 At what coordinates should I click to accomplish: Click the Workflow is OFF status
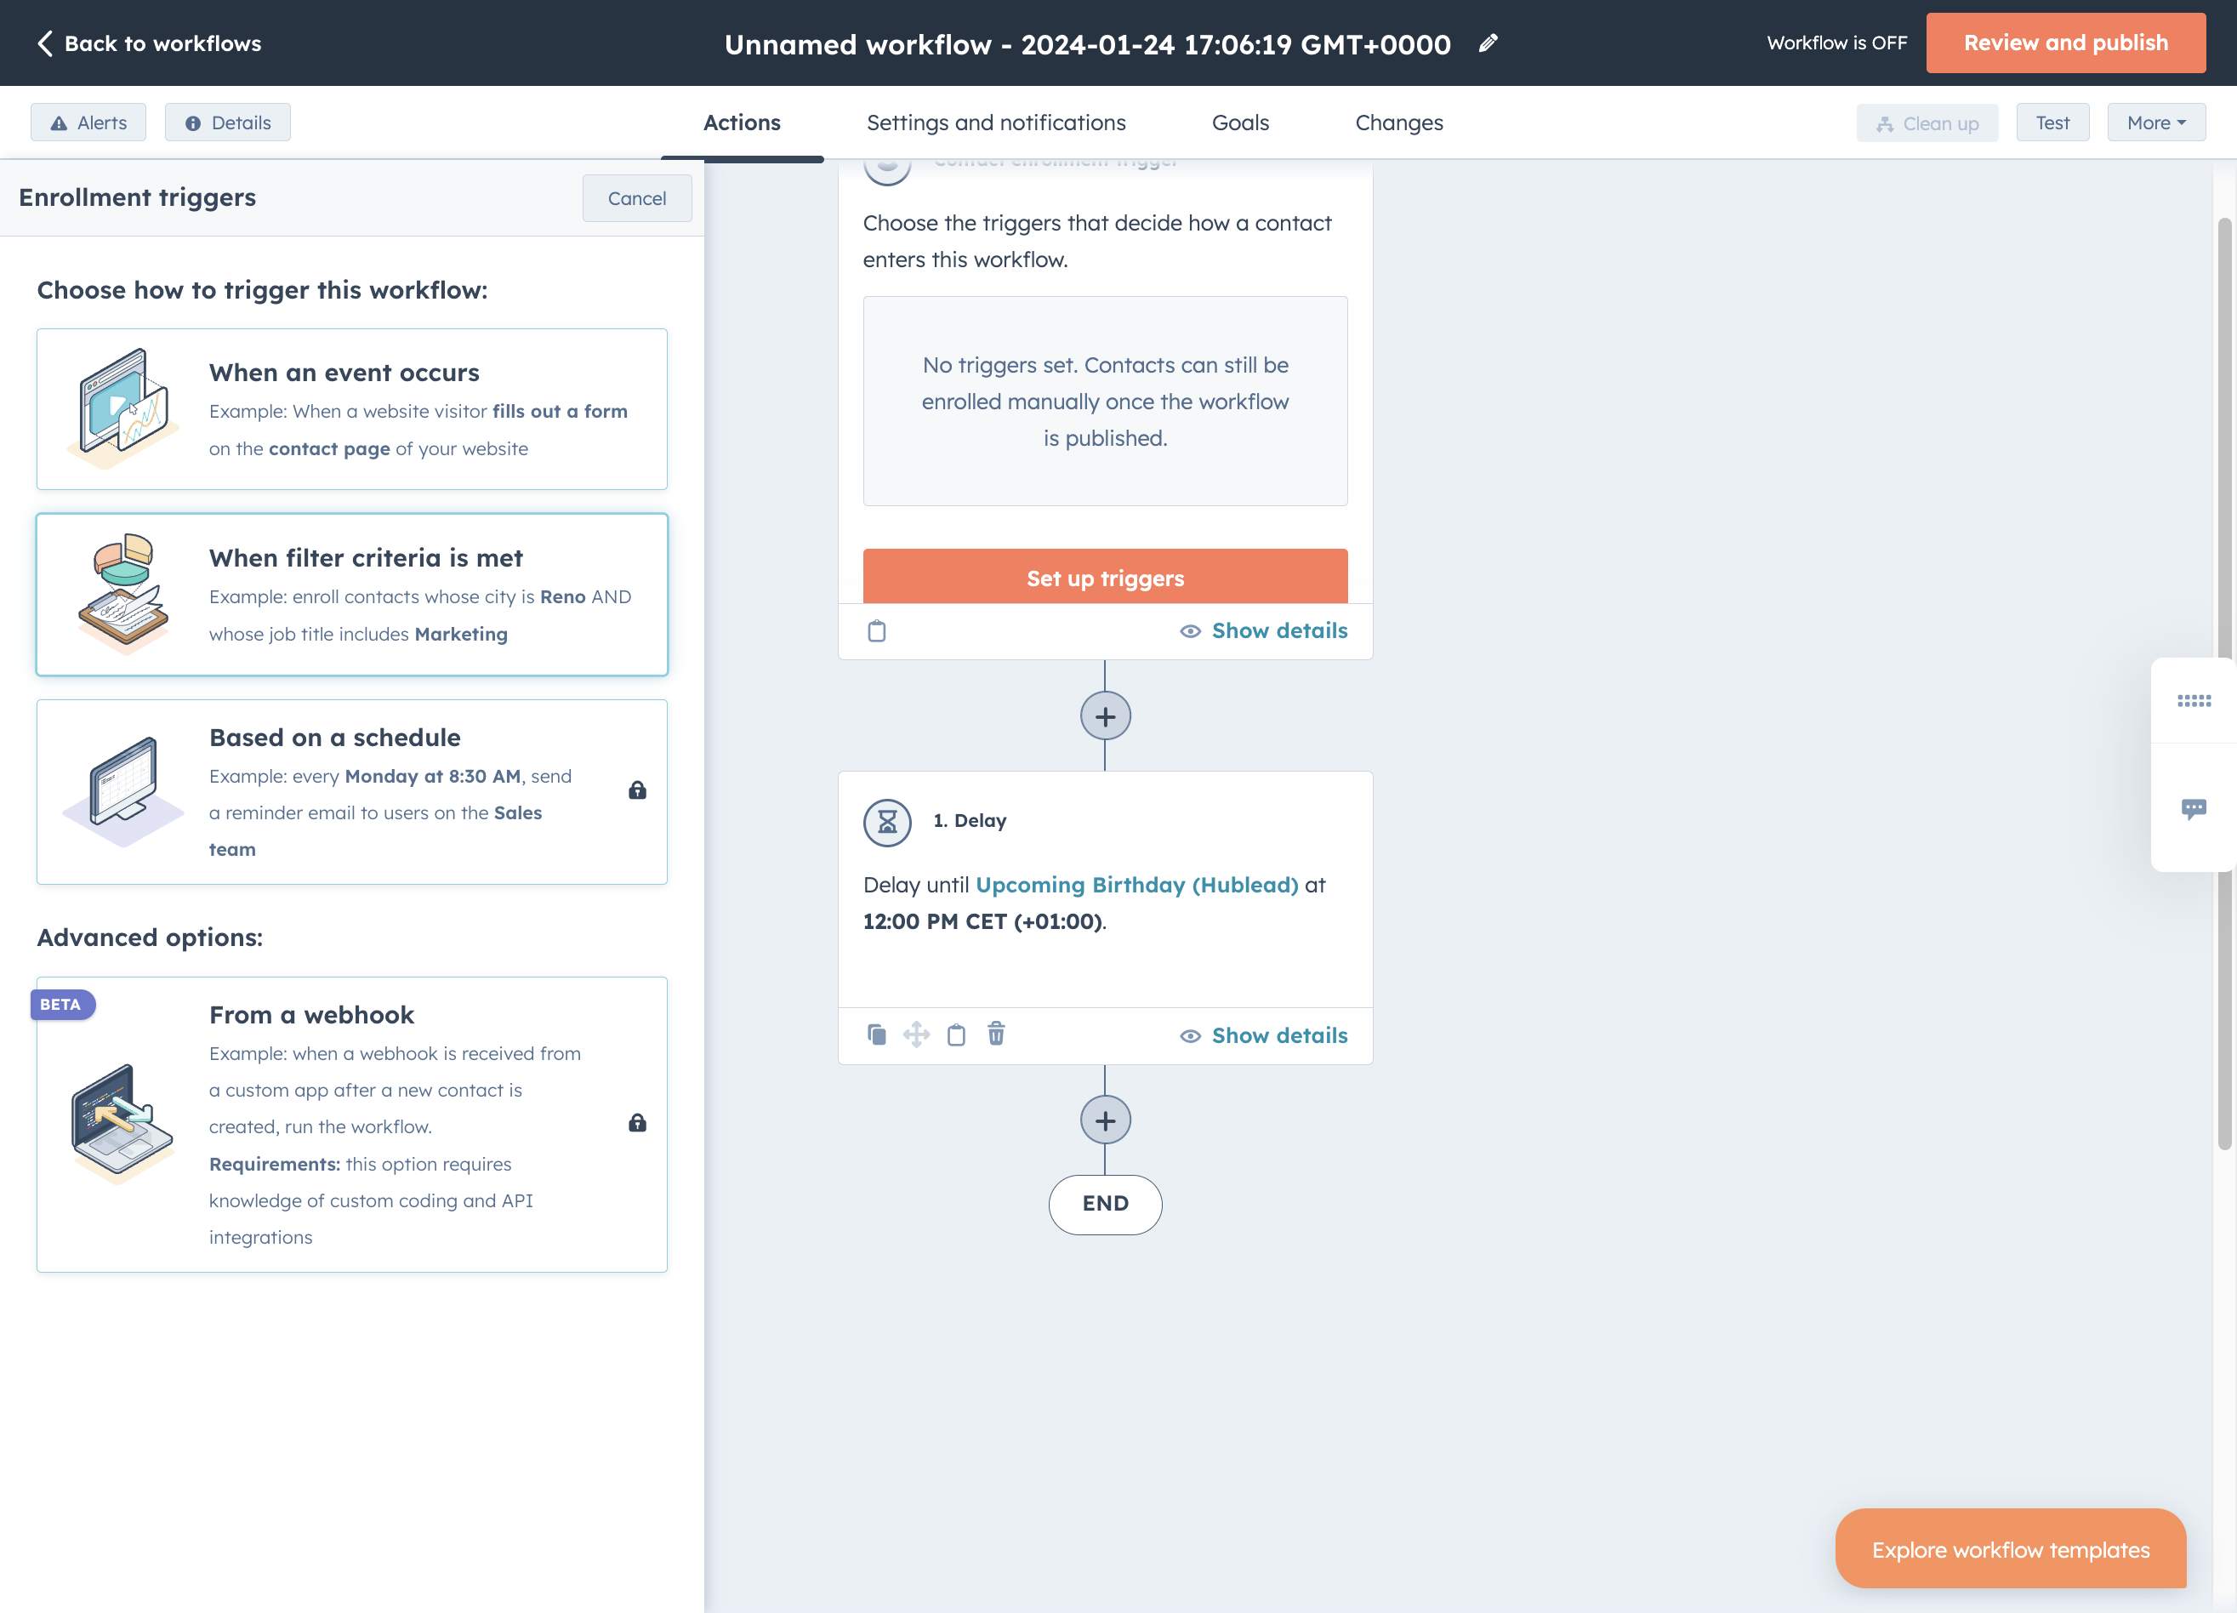[x=1836, y=43]
